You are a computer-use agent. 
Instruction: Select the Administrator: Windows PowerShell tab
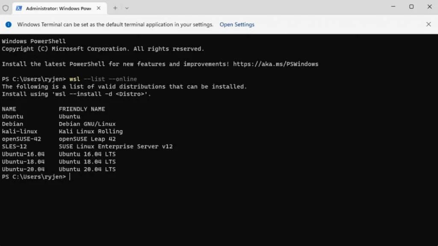(59, 9)
